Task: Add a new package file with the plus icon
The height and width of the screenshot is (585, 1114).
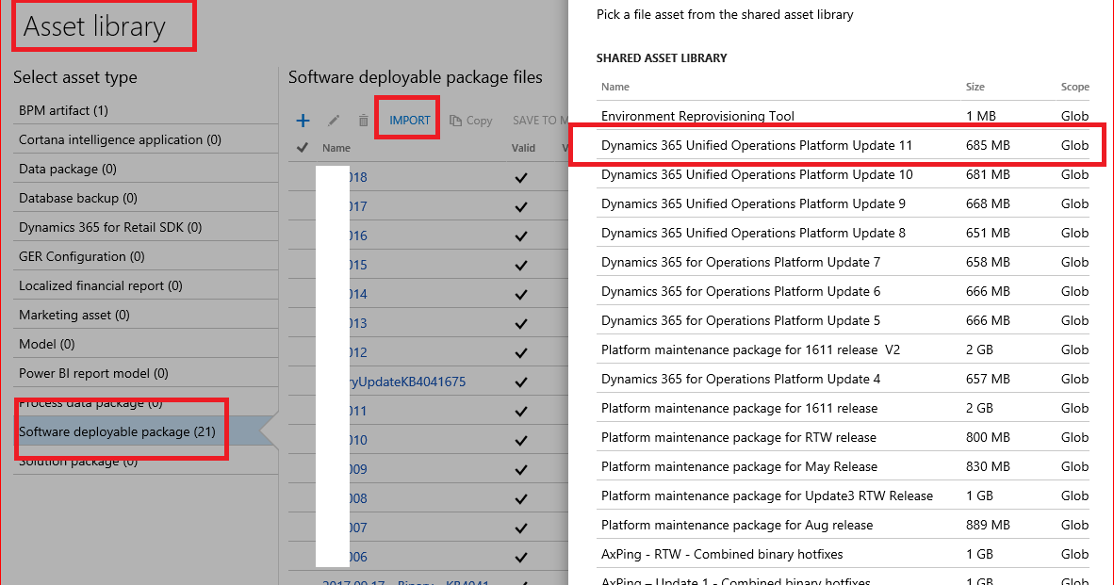Action: coord(303,120)
